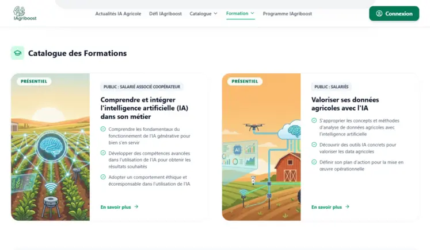Open the brain-over-crop-field course thumbnail
Image resolution: width=430 pixels, height=250 pixels.
51,147
